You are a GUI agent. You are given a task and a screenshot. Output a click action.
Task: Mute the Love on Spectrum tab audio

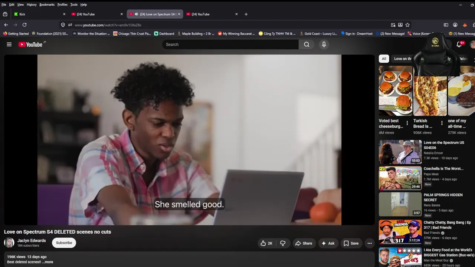137,14
